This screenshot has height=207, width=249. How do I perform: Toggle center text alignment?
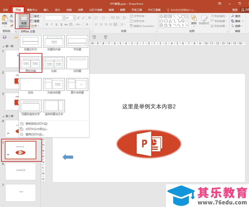[x=101, y=24]
